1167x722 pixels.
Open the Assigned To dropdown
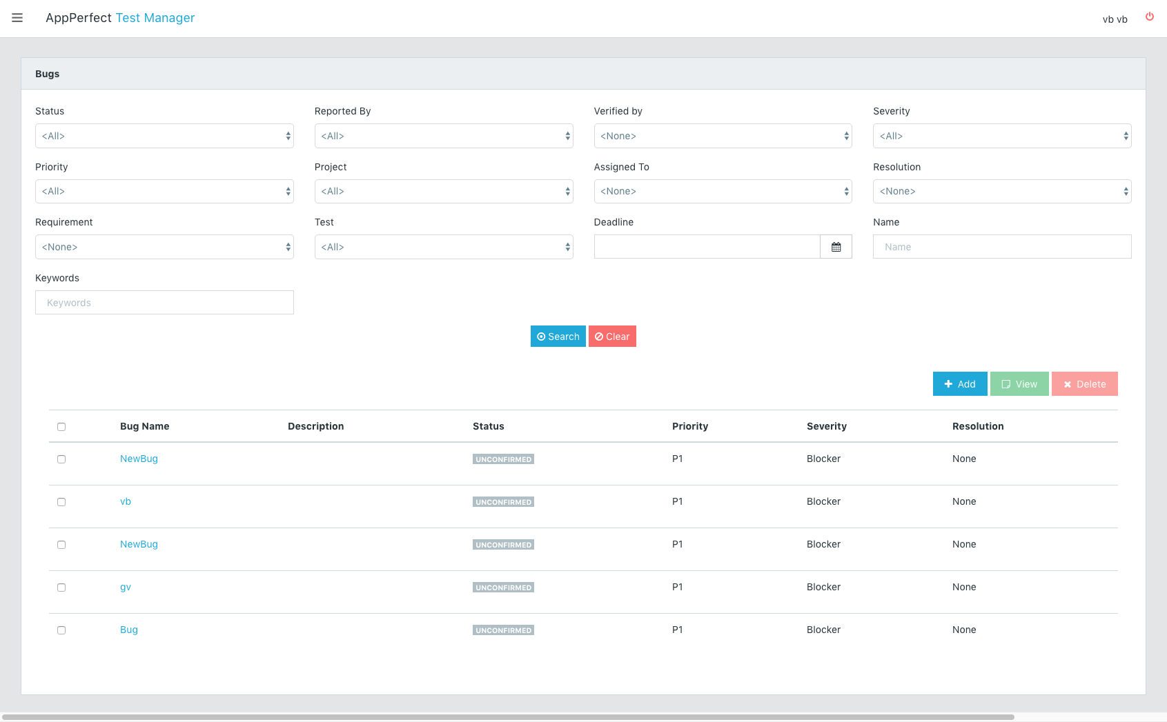723,191
